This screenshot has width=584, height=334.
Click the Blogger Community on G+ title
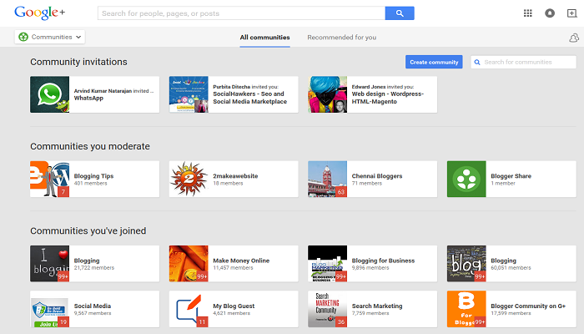tap(528, 306)
